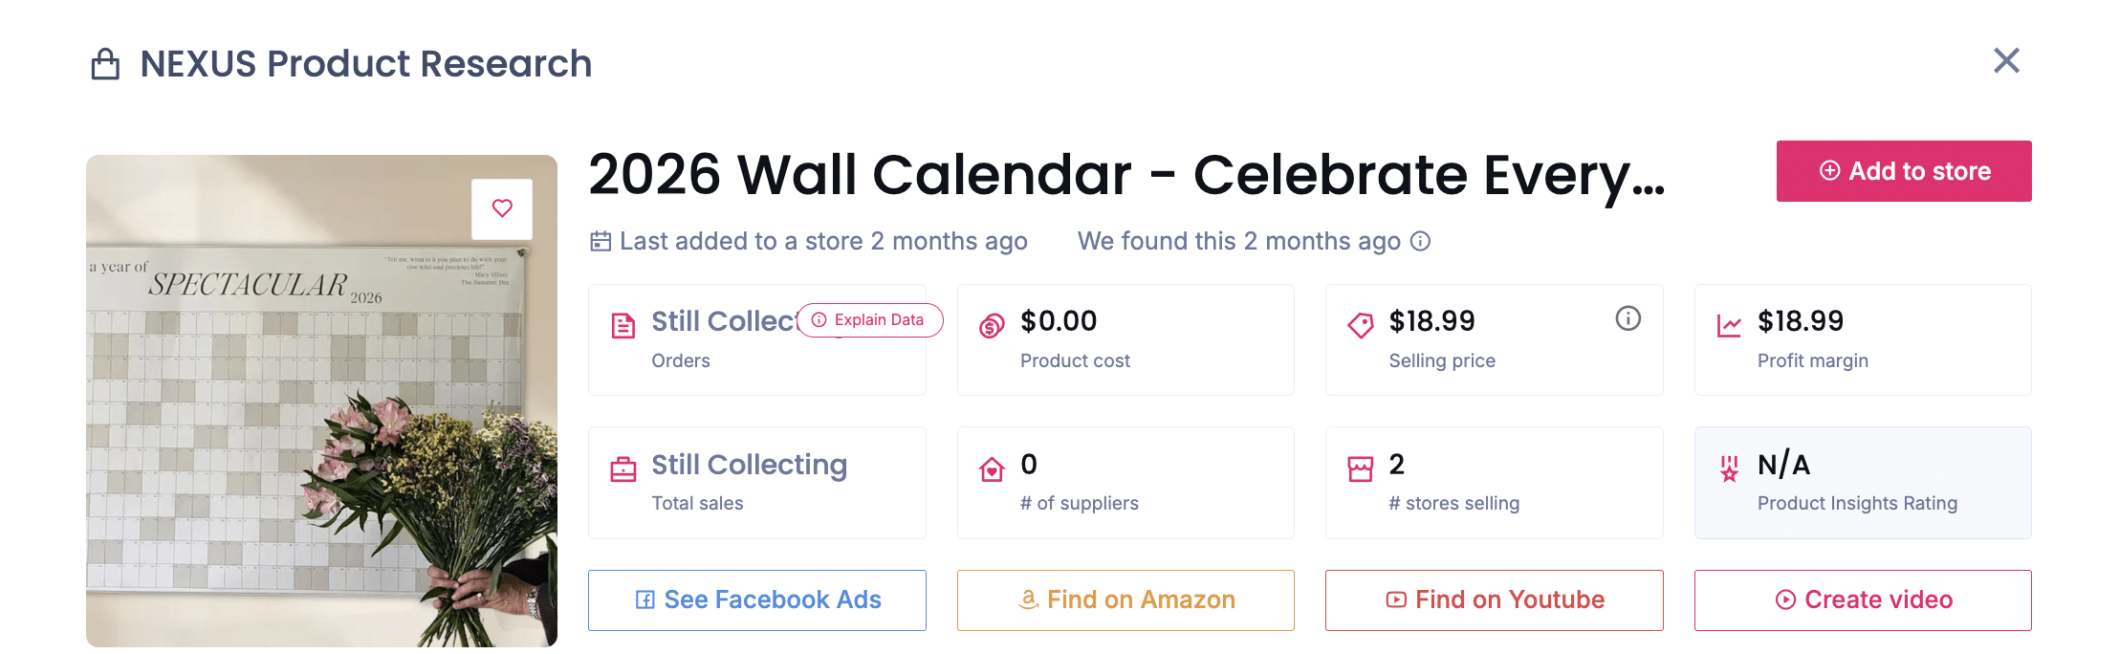2119x654 pixels.
Task: Click the calendar icon next to 'Last added'
Action: [600, 241]
